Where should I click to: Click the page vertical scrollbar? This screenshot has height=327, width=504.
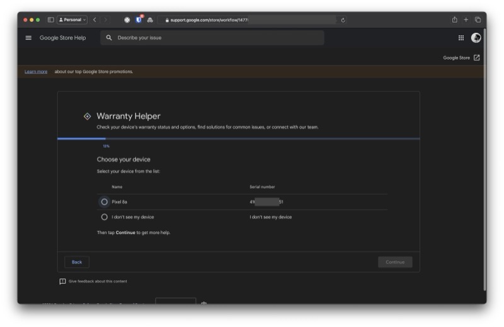[x=484, y=160]
